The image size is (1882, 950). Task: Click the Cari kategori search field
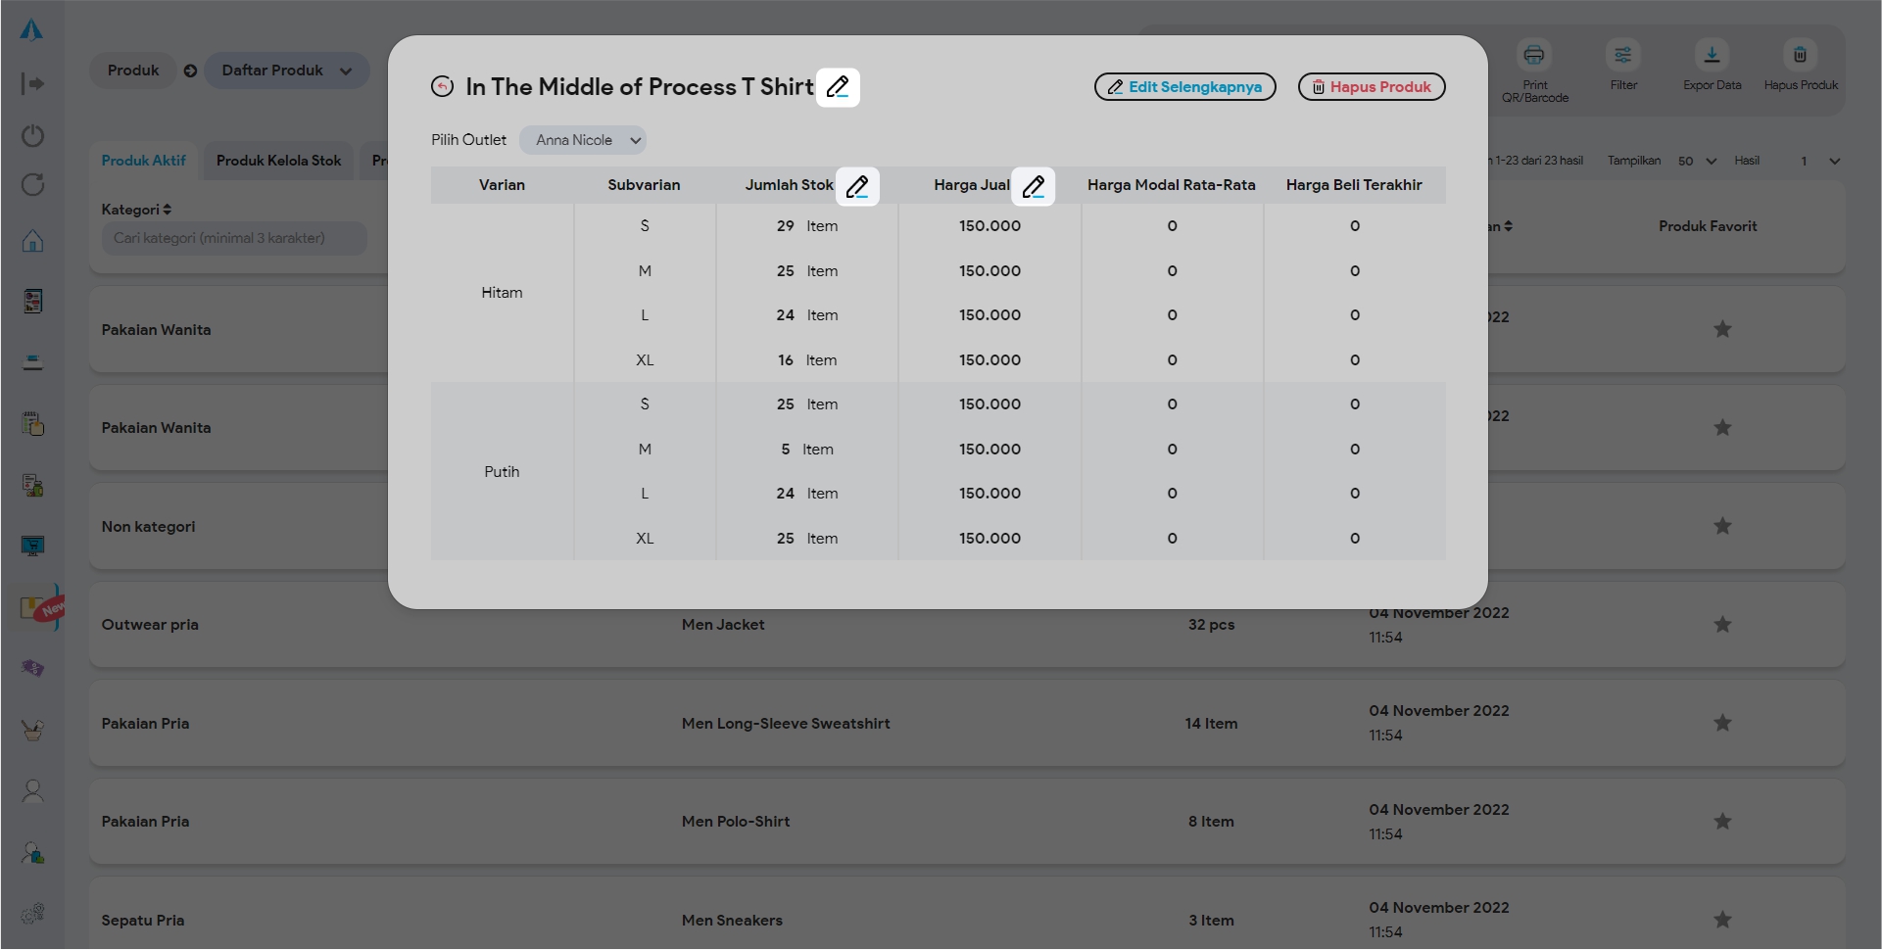(x=234, y=238)
